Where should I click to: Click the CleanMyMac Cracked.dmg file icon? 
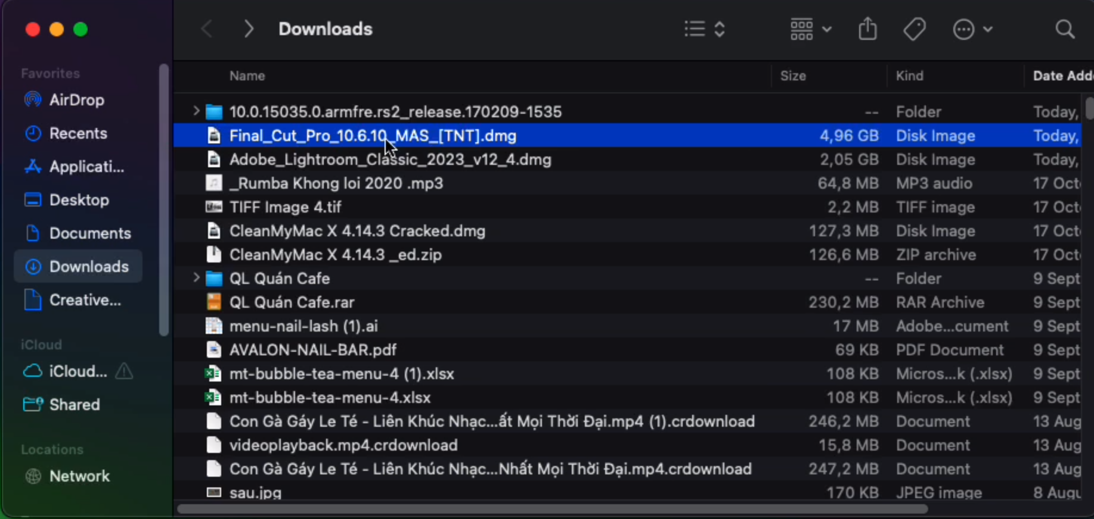[213, 231]
